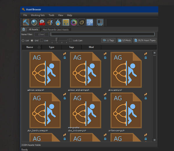The image size is (174, 151).
Task: Click the thumbnail size slider handle
Action: 57,39
